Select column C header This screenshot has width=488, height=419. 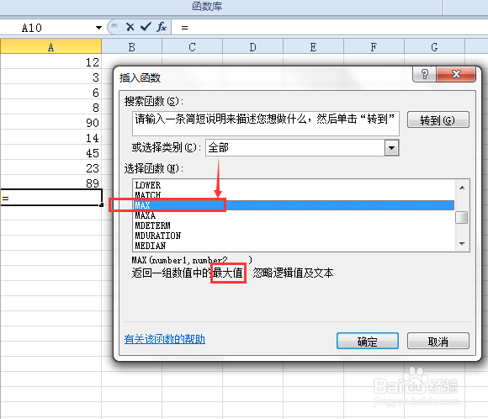tap(192, 46)
